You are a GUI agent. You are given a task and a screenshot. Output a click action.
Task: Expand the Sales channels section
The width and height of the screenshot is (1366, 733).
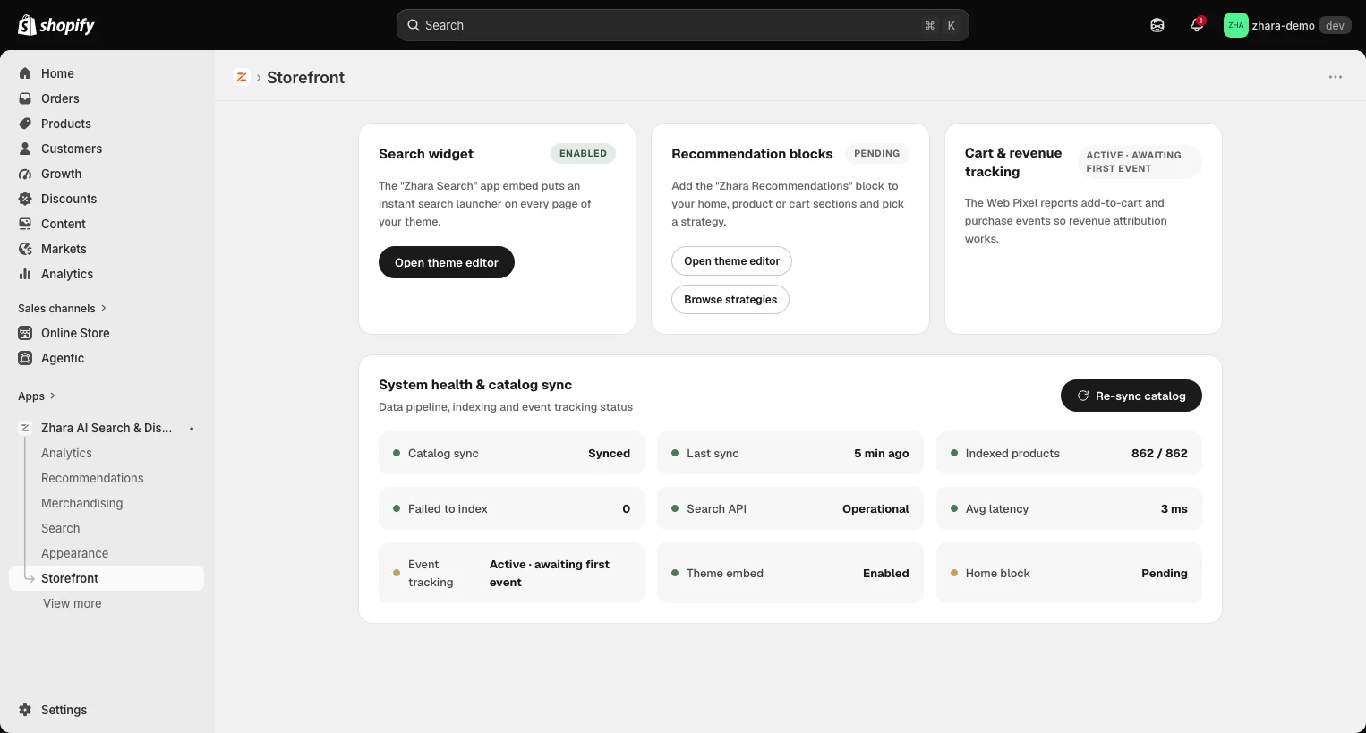tap(62, 308)
